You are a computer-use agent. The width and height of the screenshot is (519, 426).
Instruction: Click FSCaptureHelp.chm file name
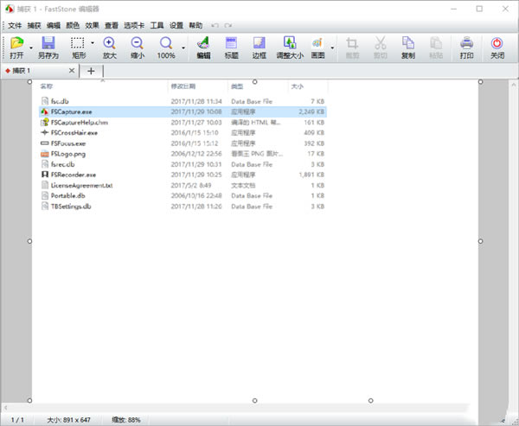[79, 123]
